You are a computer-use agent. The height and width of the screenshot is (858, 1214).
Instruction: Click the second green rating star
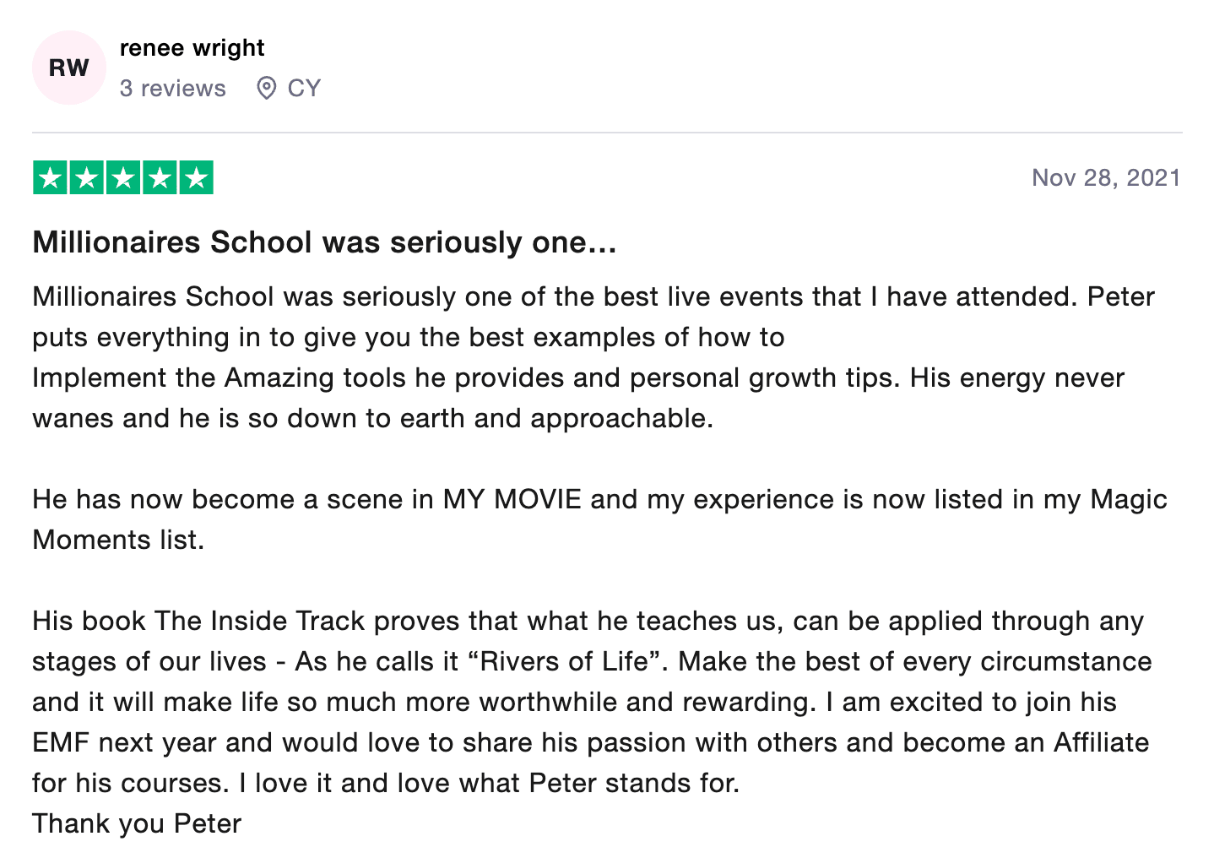87,178
